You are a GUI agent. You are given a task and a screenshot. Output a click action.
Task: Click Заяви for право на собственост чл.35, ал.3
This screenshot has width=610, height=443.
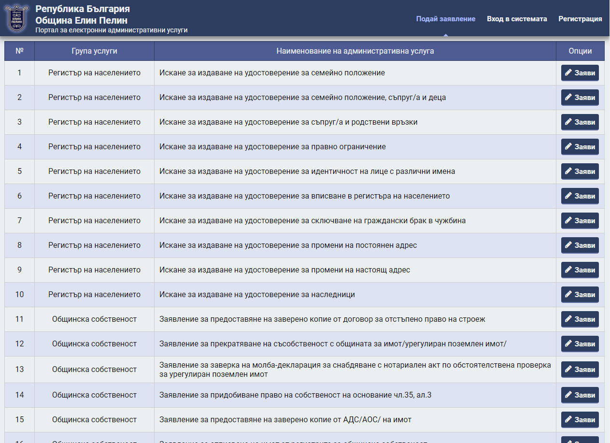[580, 395]
